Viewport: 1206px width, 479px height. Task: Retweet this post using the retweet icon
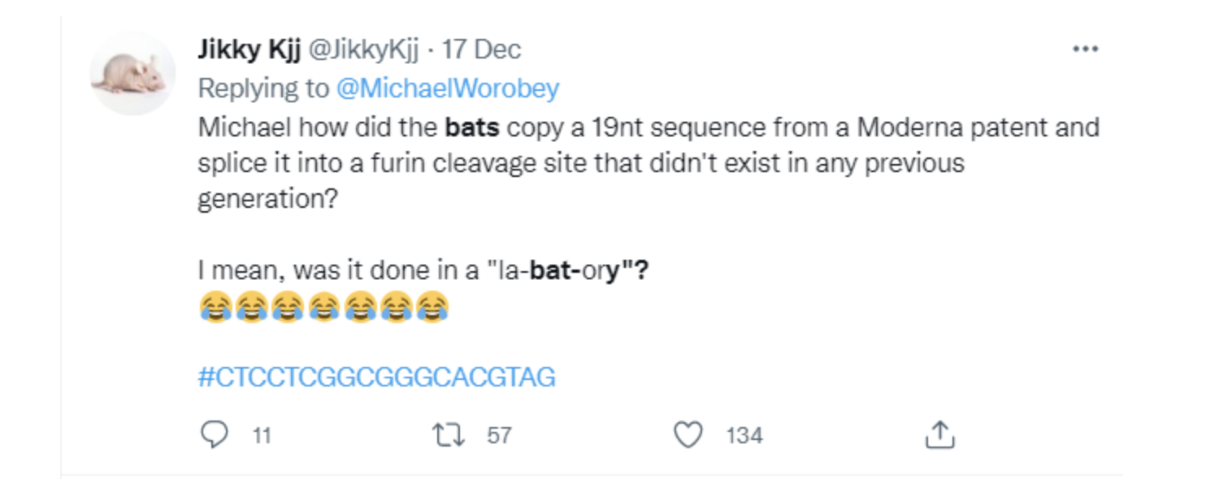tap(449, 435)
